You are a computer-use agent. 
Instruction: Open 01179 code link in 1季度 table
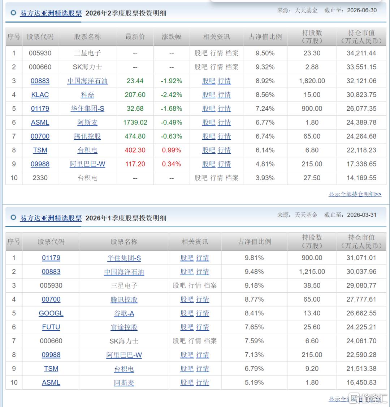point(51,258)
